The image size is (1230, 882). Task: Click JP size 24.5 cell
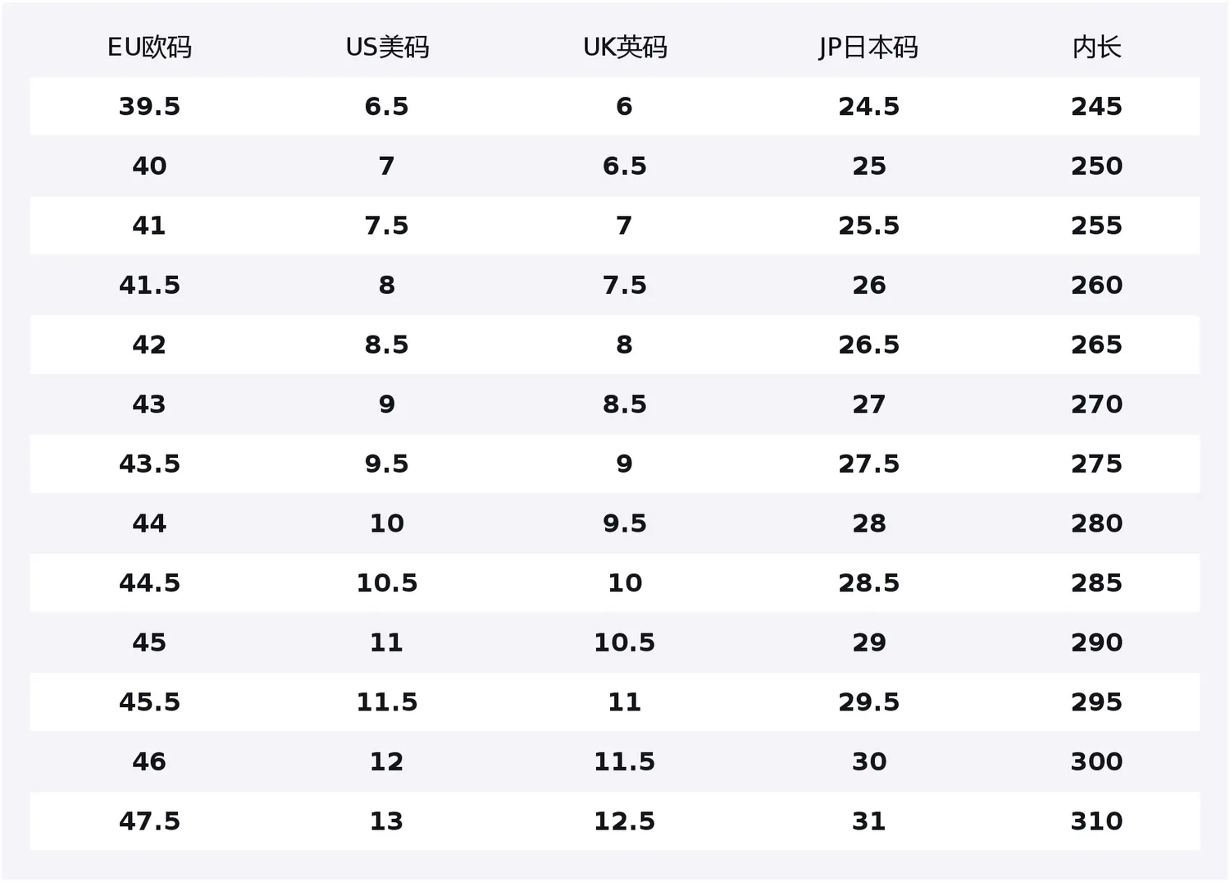[x=868, y=107]
